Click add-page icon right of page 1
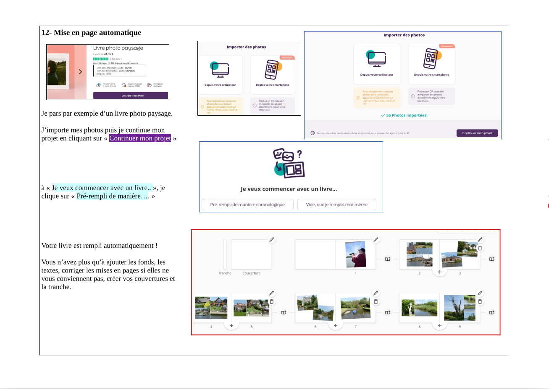 coord(388,259)
